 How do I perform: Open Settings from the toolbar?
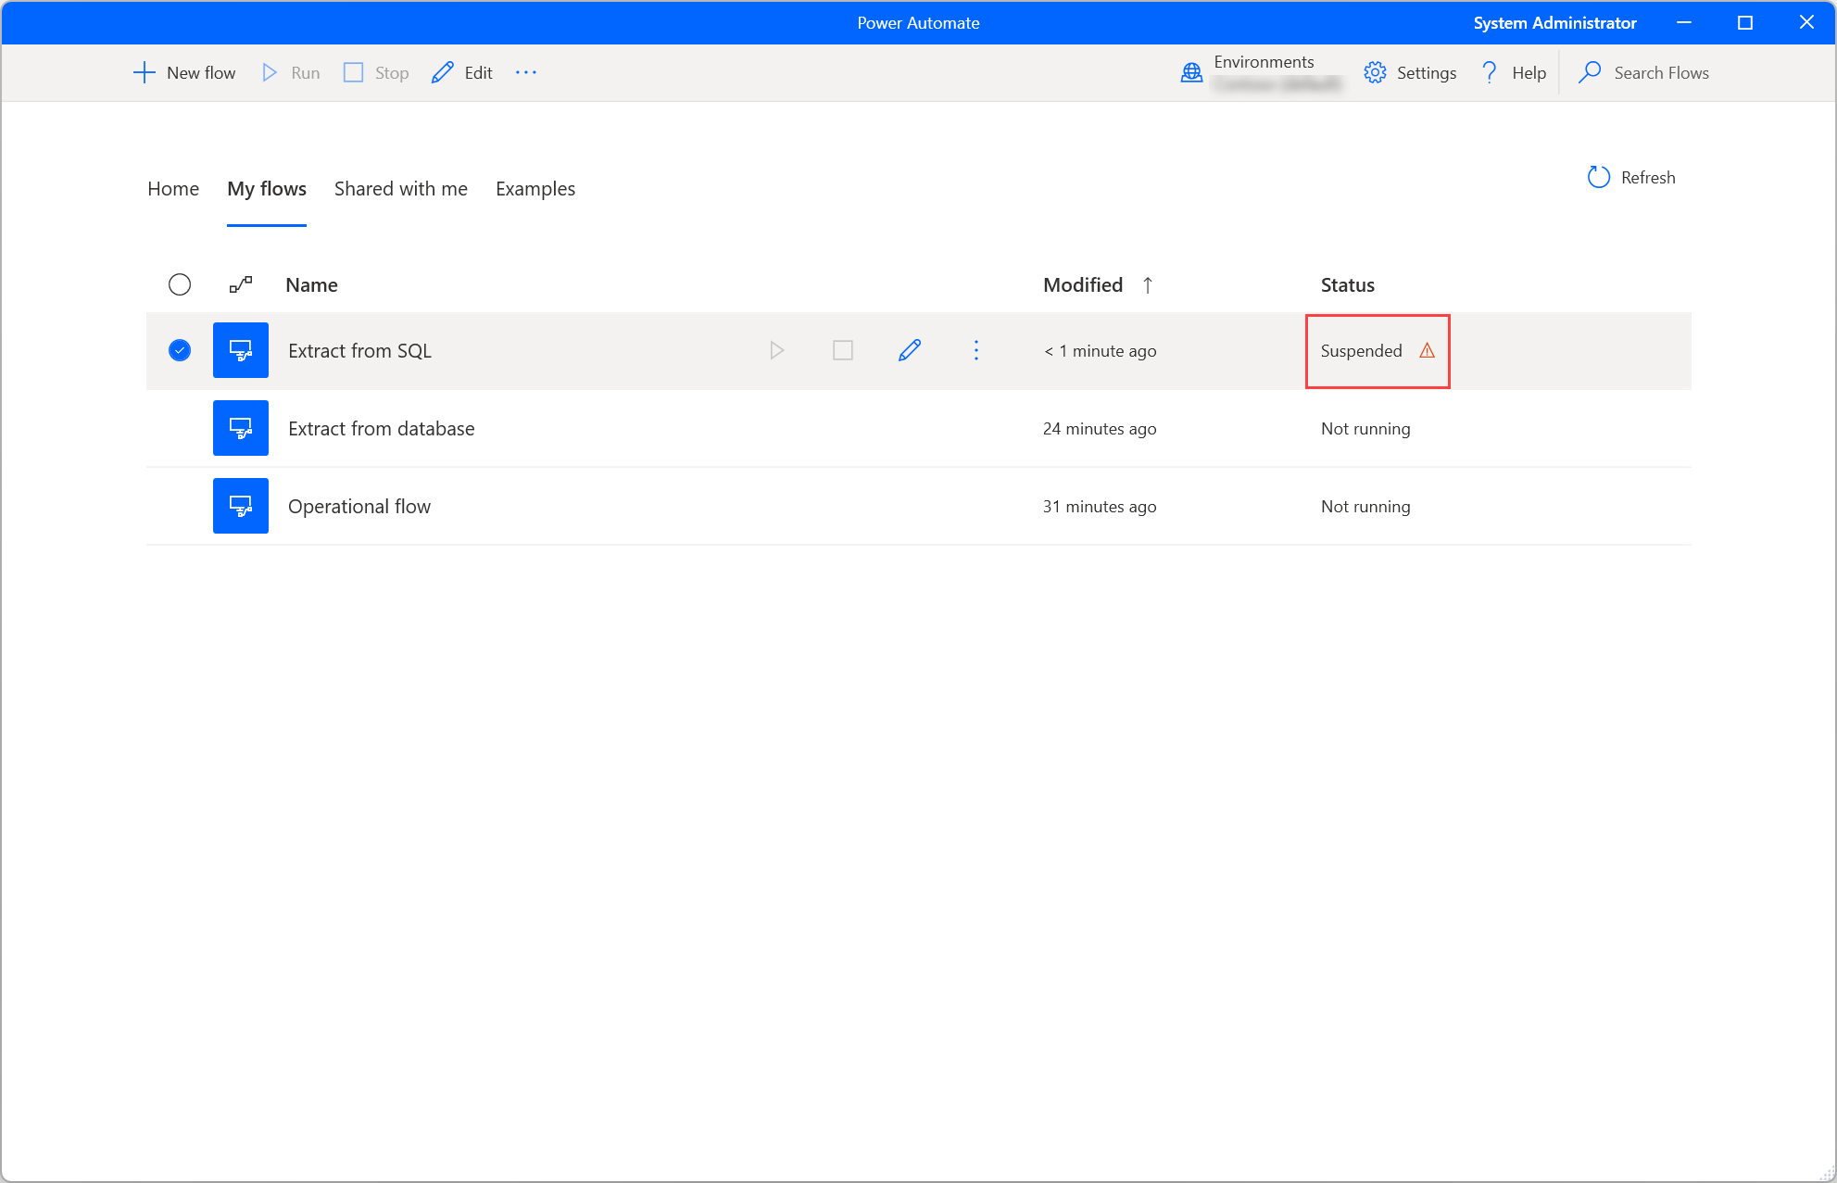tap(1408, 72)
